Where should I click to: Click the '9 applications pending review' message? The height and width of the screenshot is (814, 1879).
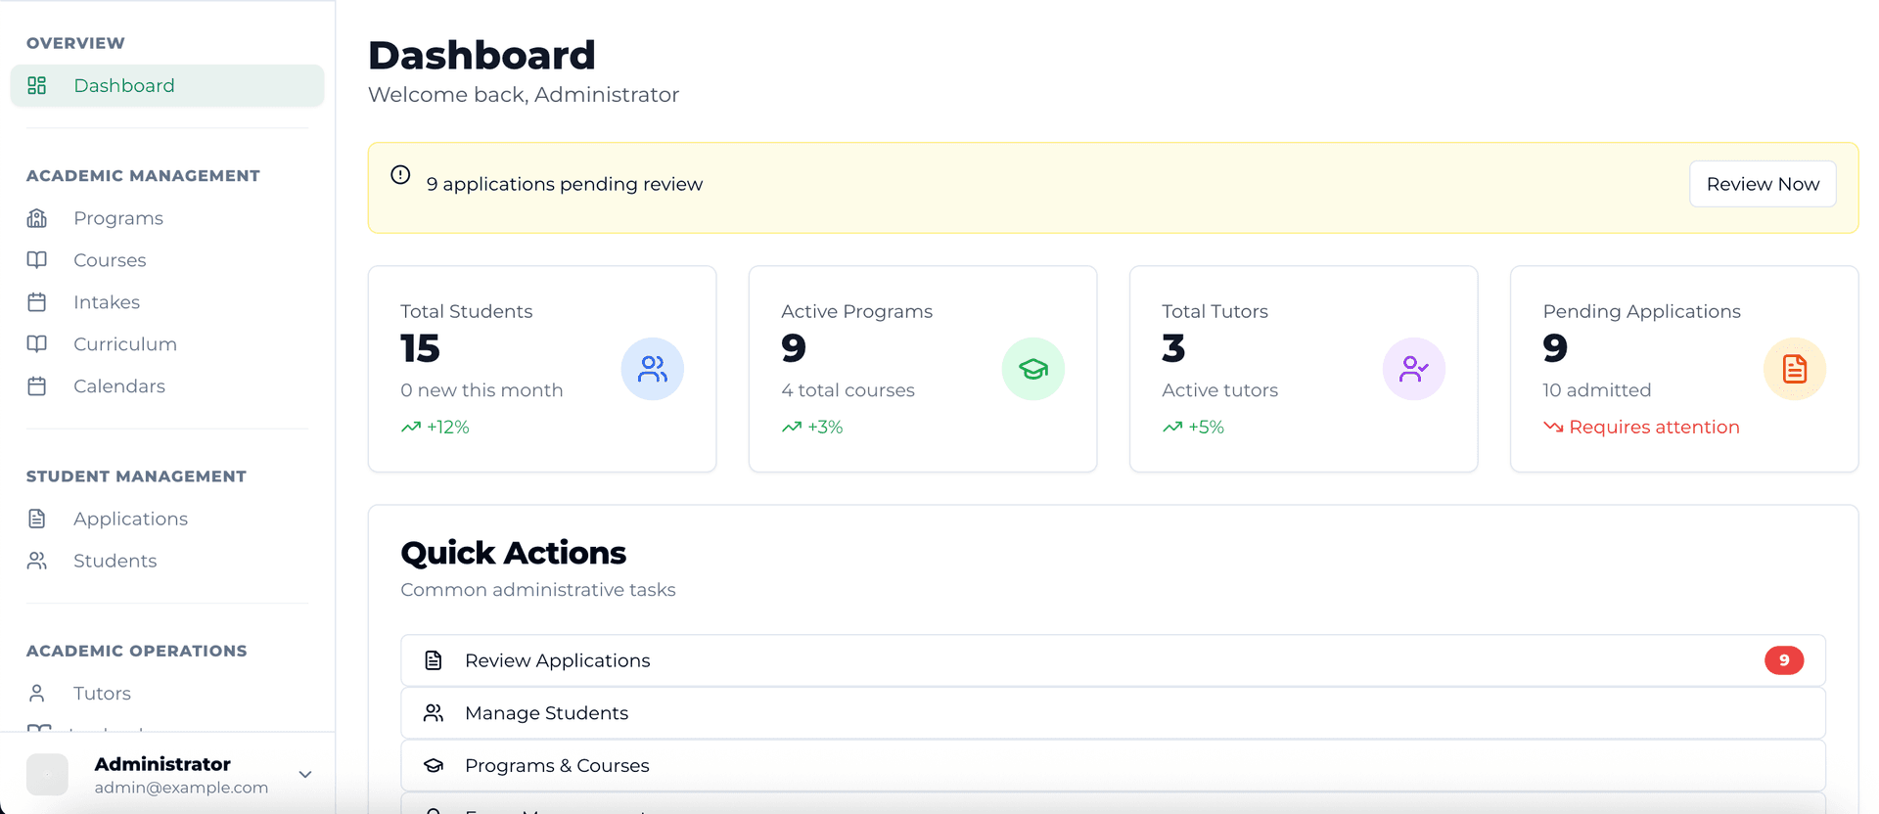click(565, 184)
